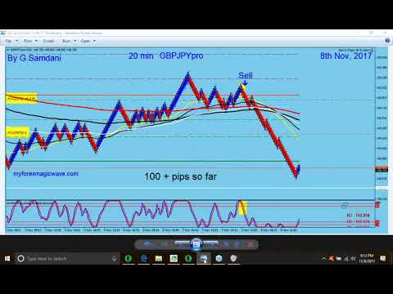Open the volume tray icon
The image size is (393, 294).
click(353, 258)
